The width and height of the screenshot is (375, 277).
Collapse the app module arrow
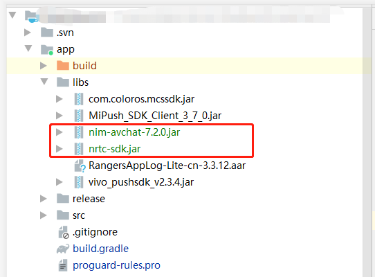pos(28,48)
